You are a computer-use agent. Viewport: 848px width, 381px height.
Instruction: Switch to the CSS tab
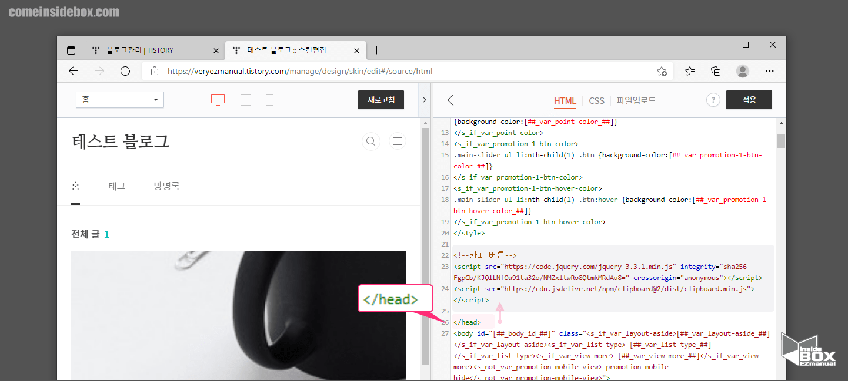(x=596, y=100)
